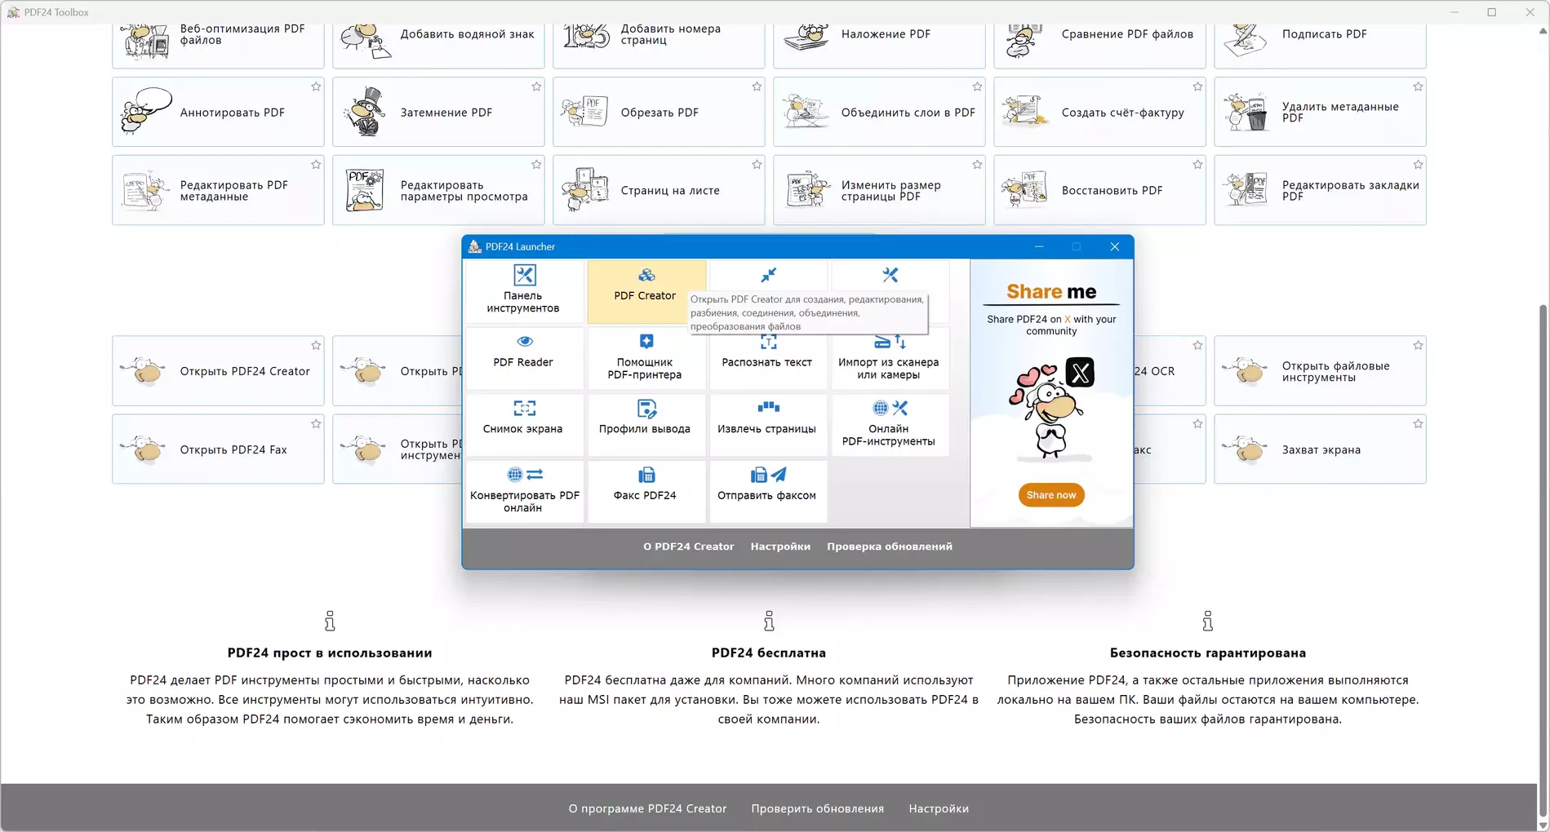
Task: Open Факс PDF24 tile
Action: pyautogui.click(x=646, y=491)
